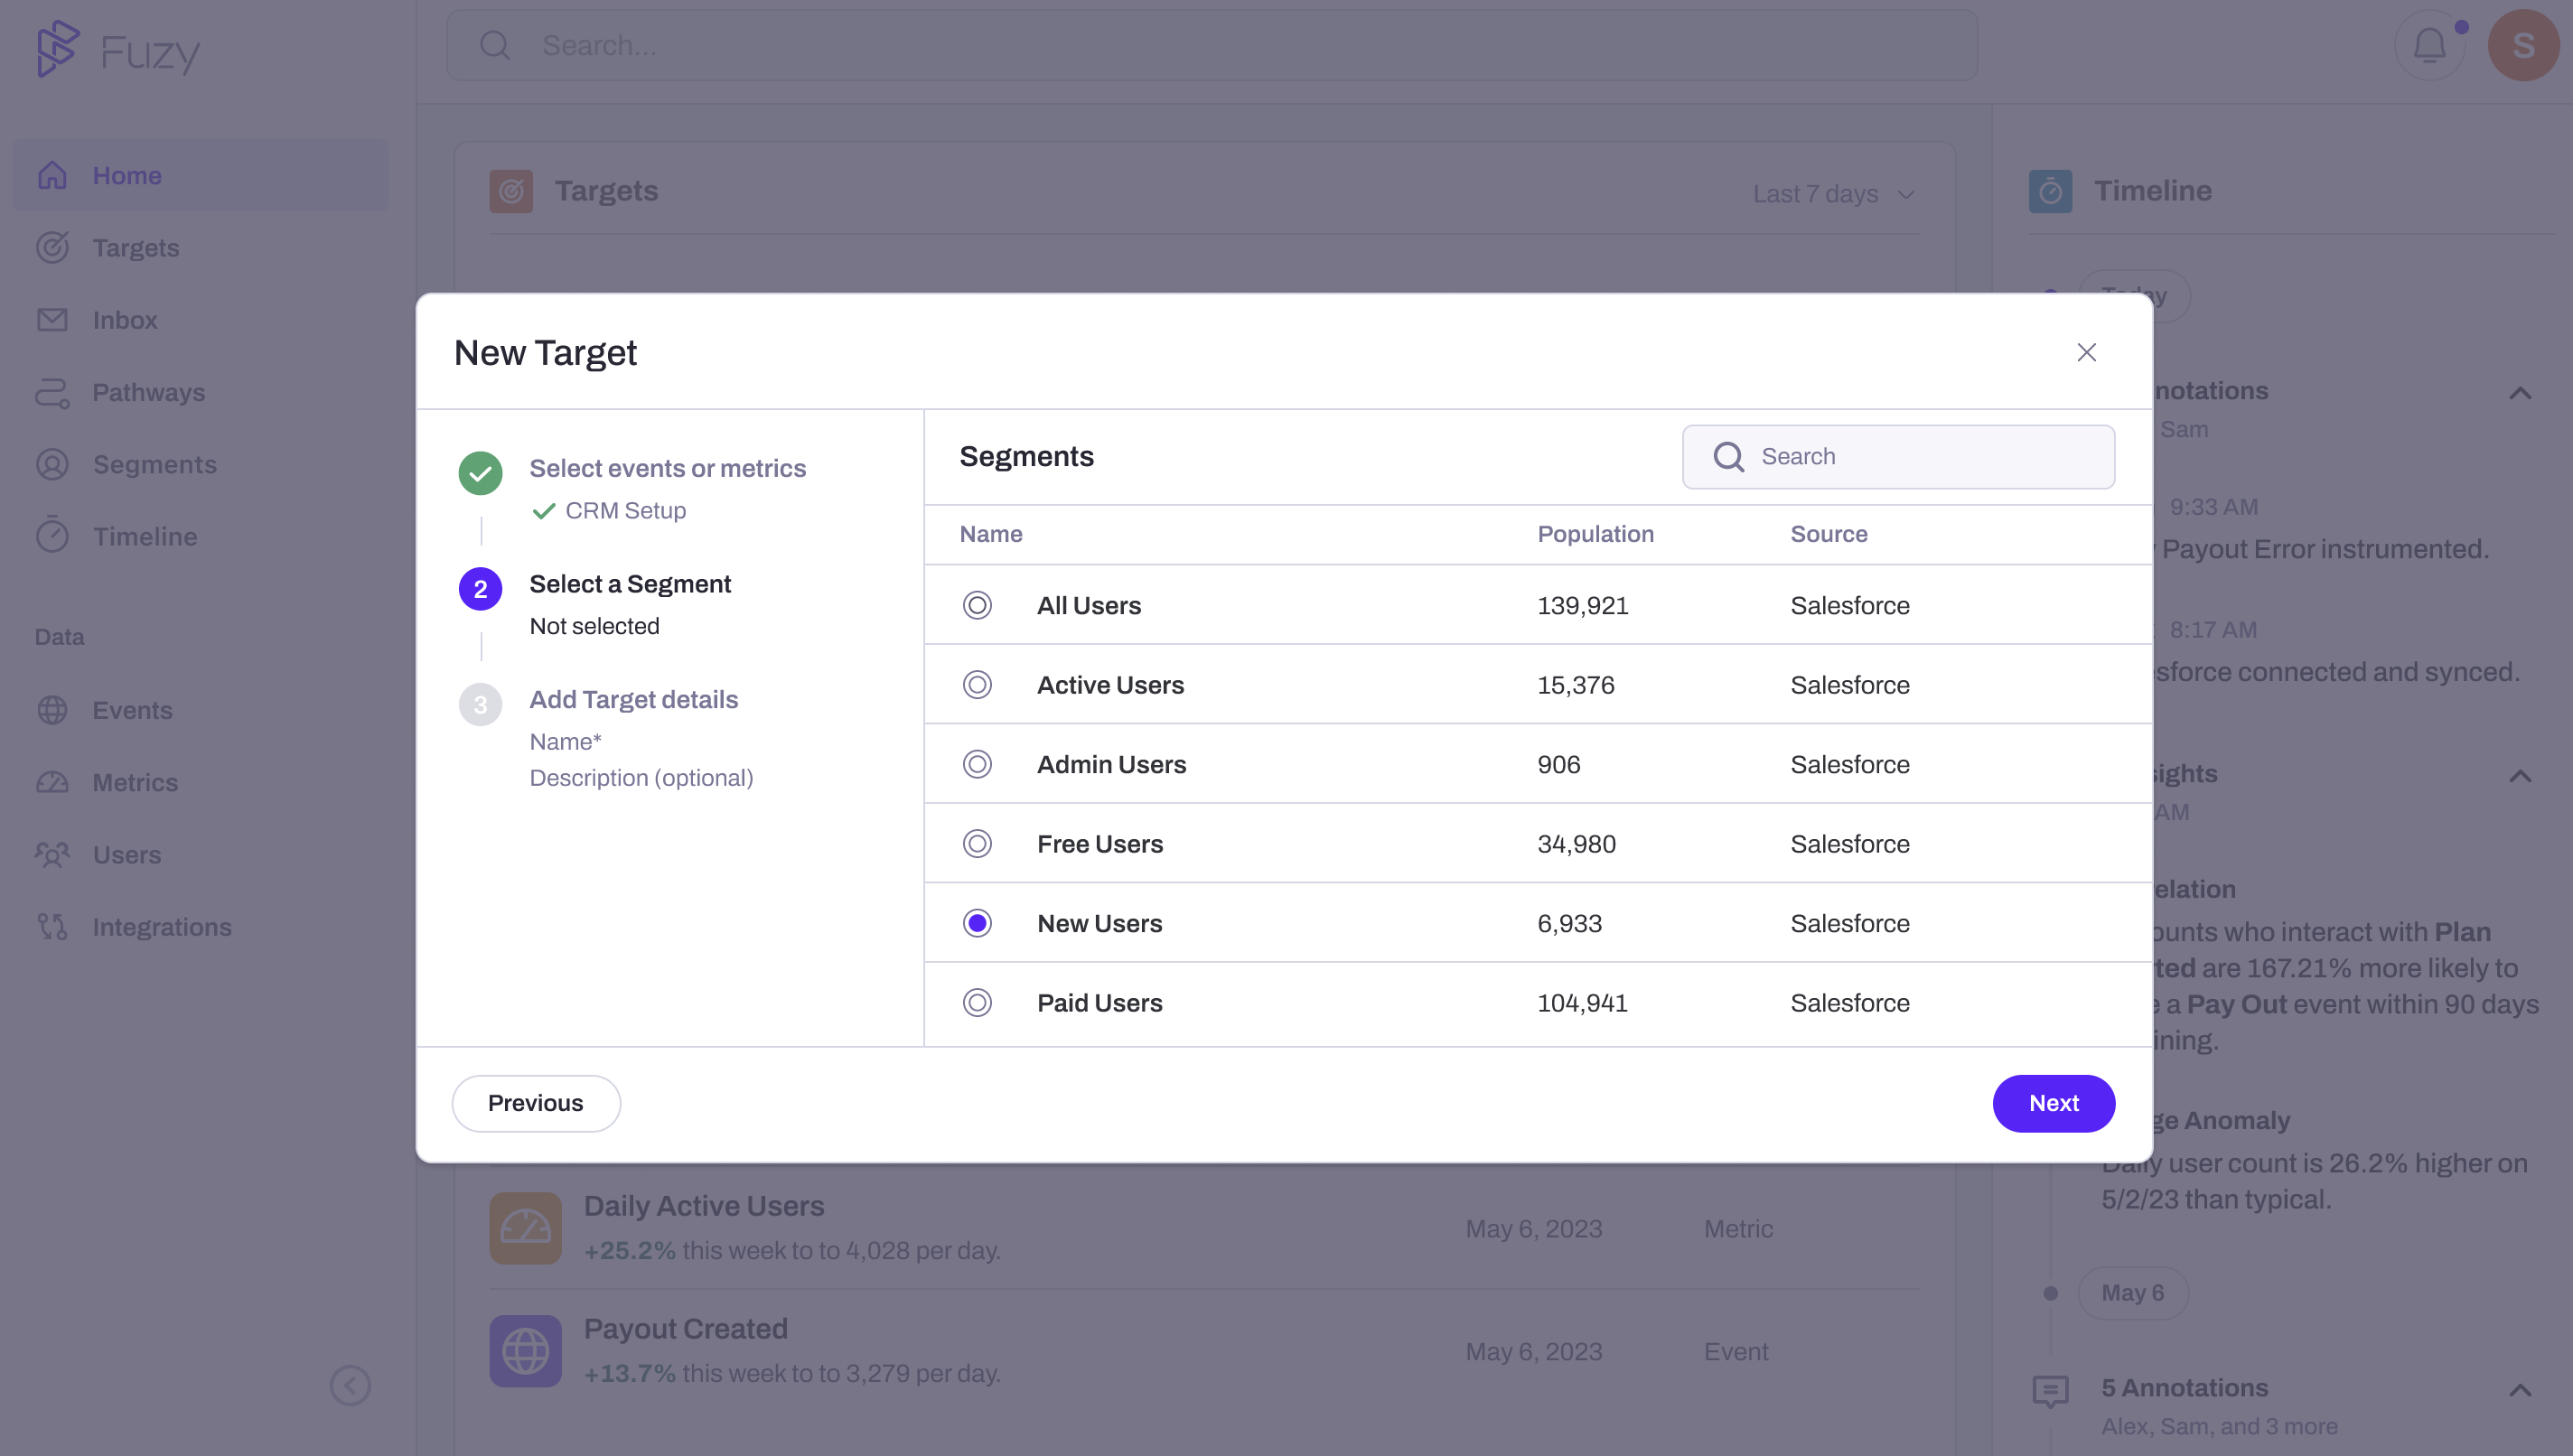2573x1456 pixels.
Task: Click the Next button to proceed
Action: pos(2054,1103)
